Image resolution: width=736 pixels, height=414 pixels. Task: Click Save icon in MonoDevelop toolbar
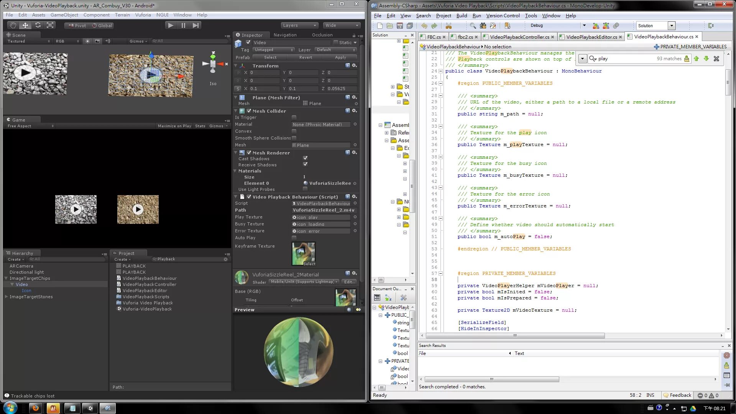pyautogui.click(x=399, y=26)
